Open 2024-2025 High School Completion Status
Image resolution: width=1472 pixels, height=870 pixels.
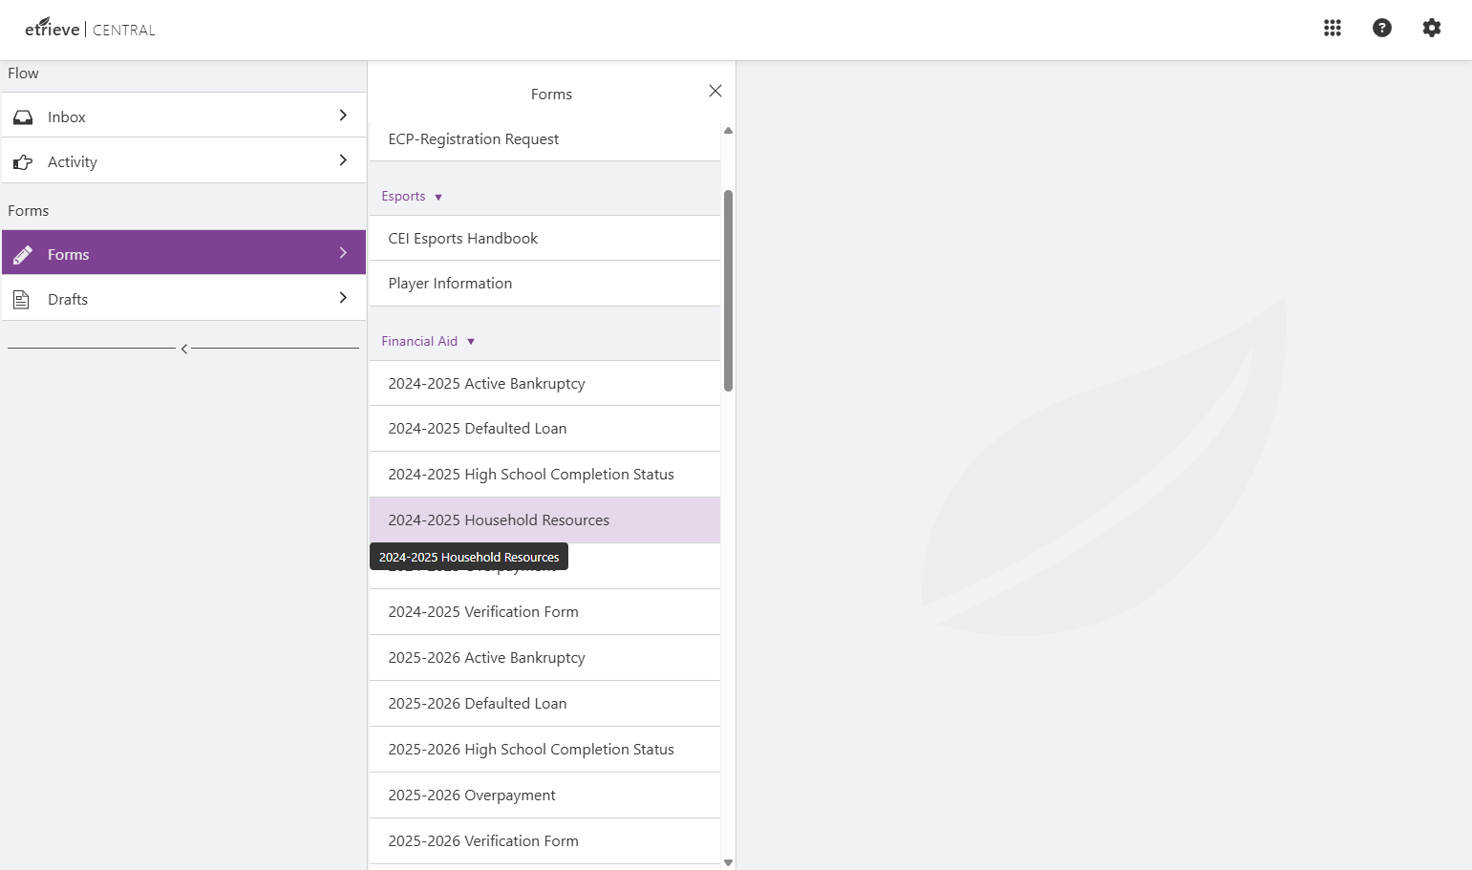544,475
